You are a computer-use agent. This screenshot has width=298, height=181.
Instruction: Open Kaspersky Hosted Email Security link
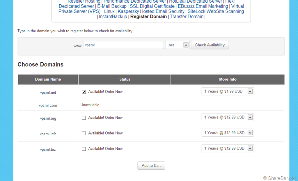[151, 11]
